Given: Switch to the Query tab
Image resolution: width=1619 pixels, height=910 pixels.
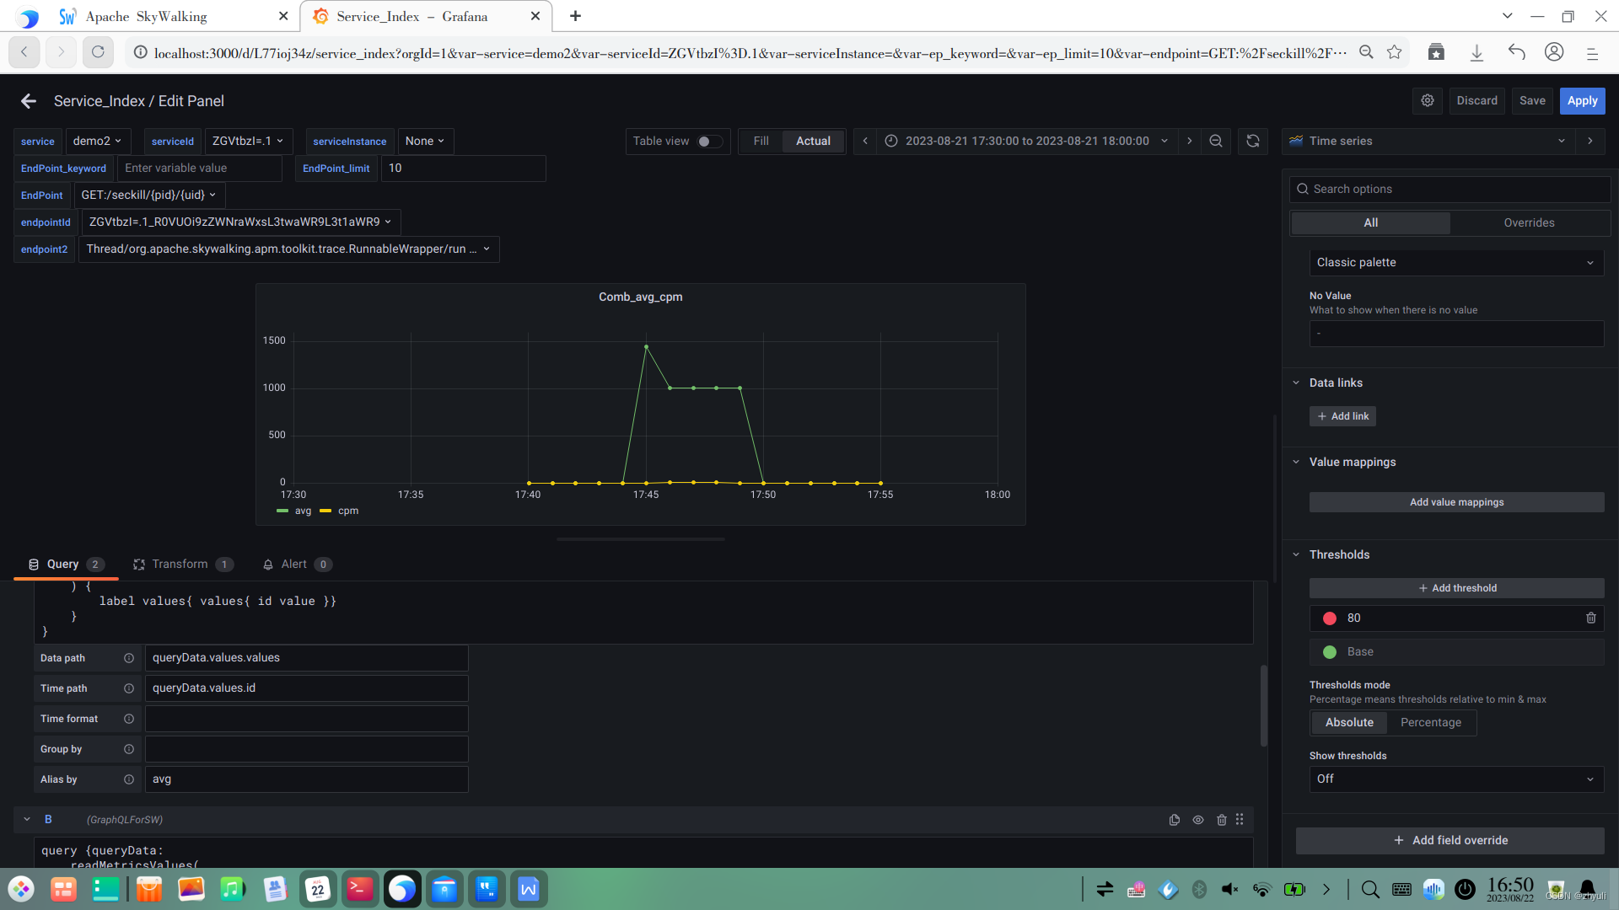Looking at the screenshot, I should click(x=66, y=565).
